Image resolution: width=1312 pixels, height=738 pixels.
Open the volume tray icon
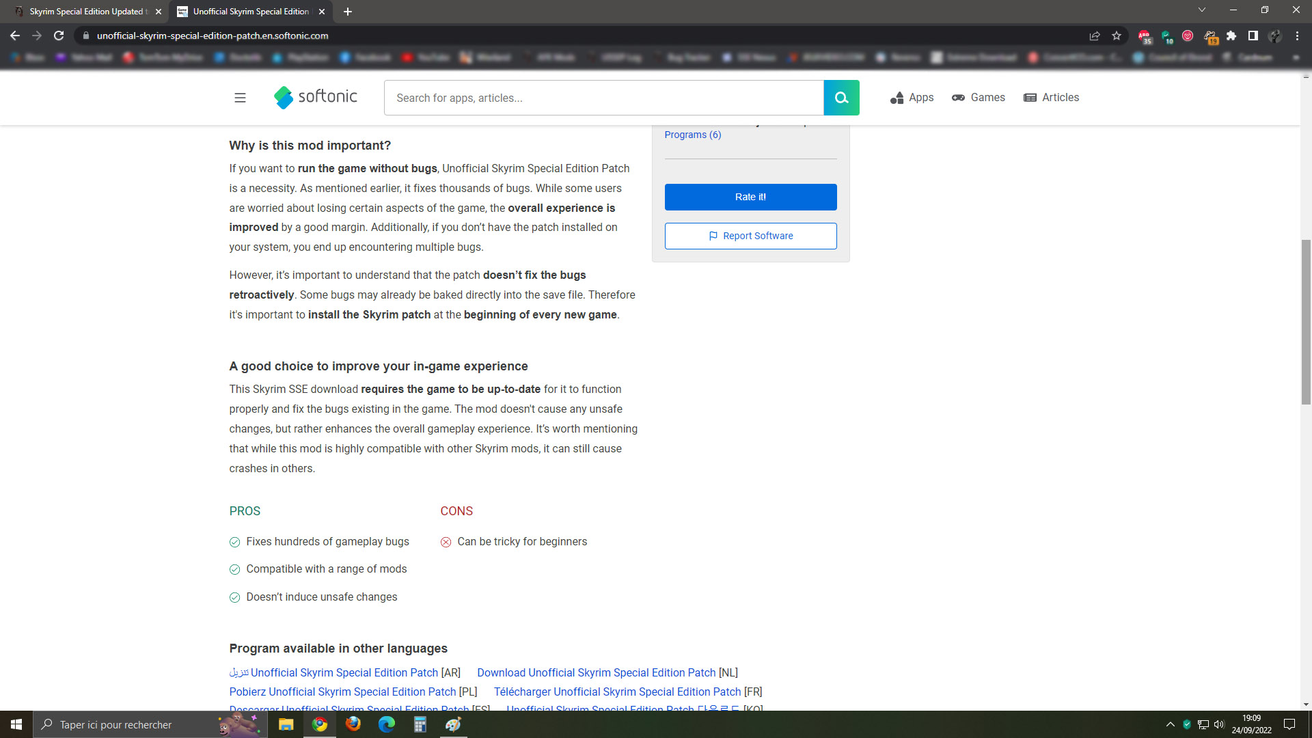[x=1219, y=724]
